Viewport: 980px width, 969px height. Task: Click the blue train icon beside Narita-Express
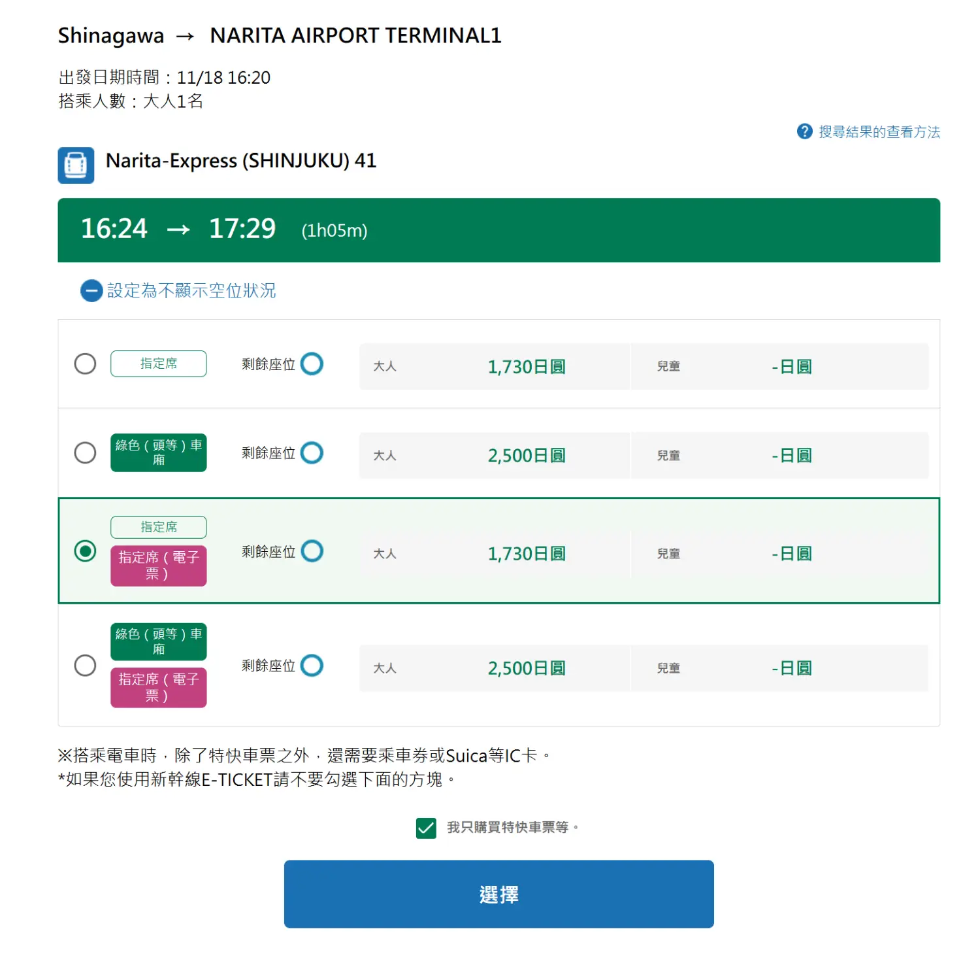pos(76,165)
